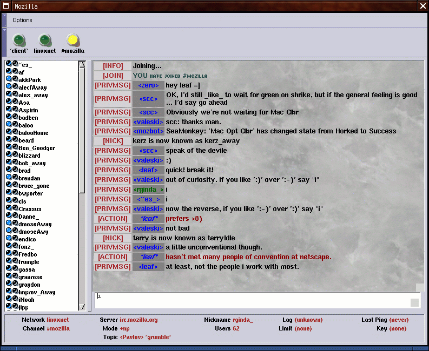The height and width of the screenshot is (351, 429).
Task: Collapse the views toolbar grippy
Action: tap(4, 42)
